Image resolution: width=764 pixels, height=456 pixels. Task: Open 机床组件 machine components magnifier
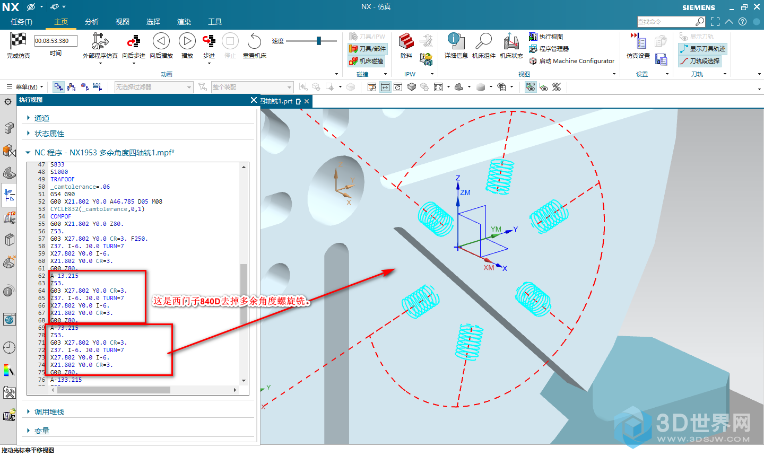coord(483,41)
